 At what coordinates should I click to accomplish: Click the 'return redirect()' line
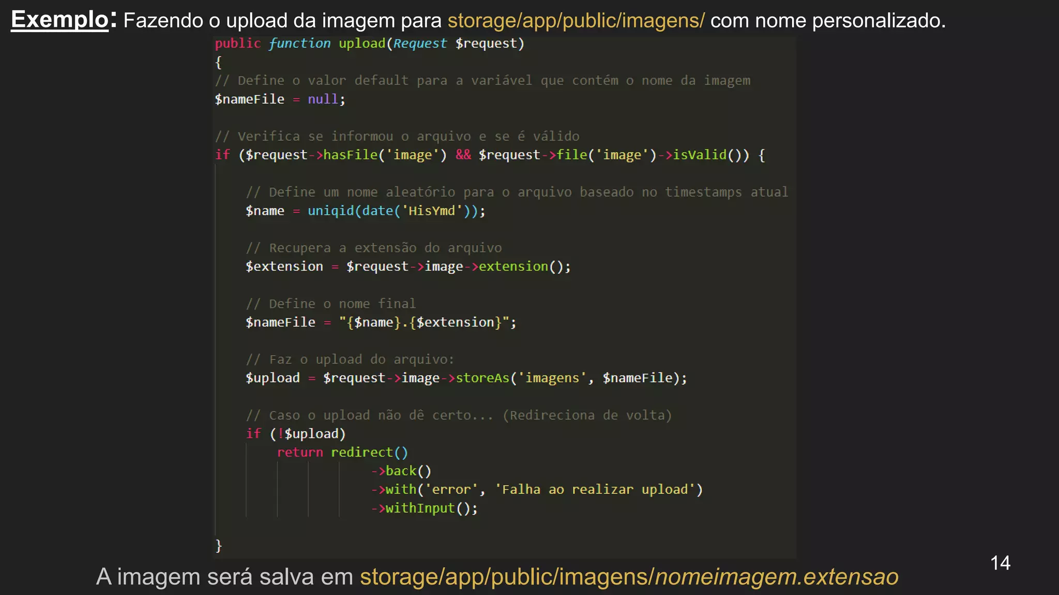[342, 452]
